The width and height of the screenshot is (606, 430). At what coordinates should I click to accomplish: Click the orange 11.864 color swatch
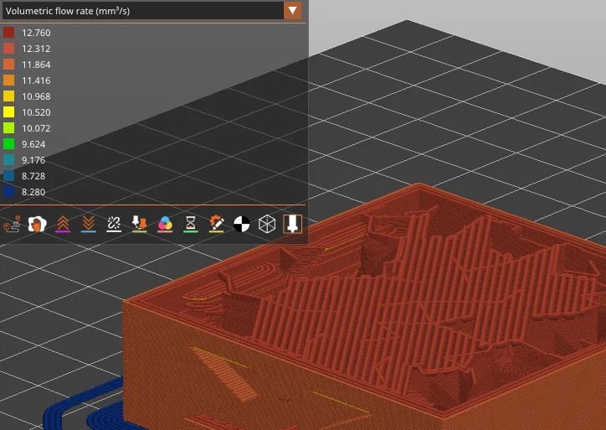(x=9, y=65)
